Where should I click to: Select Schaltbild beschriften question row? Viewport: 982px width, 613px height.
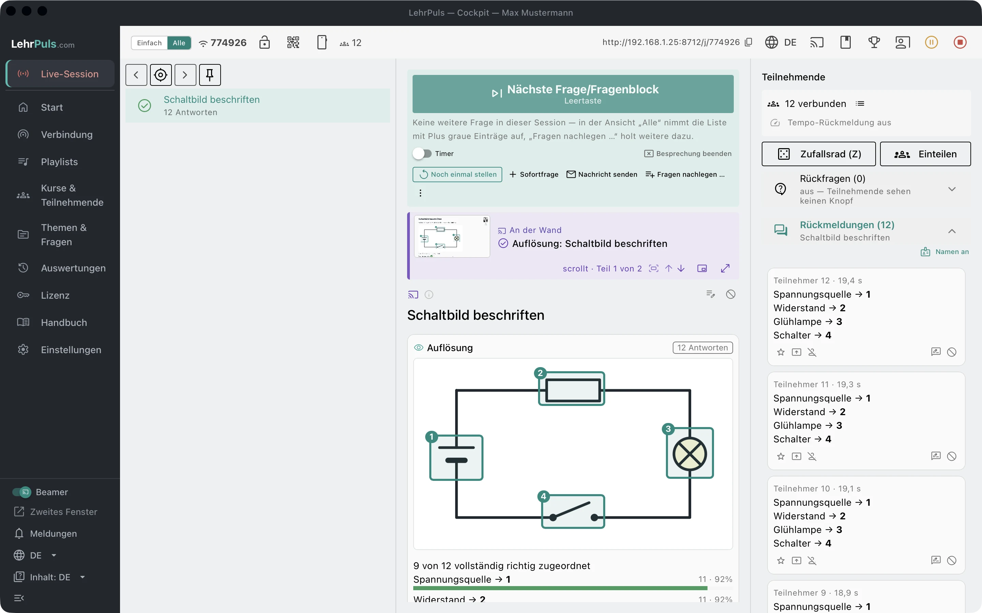(x=258, y=106)
